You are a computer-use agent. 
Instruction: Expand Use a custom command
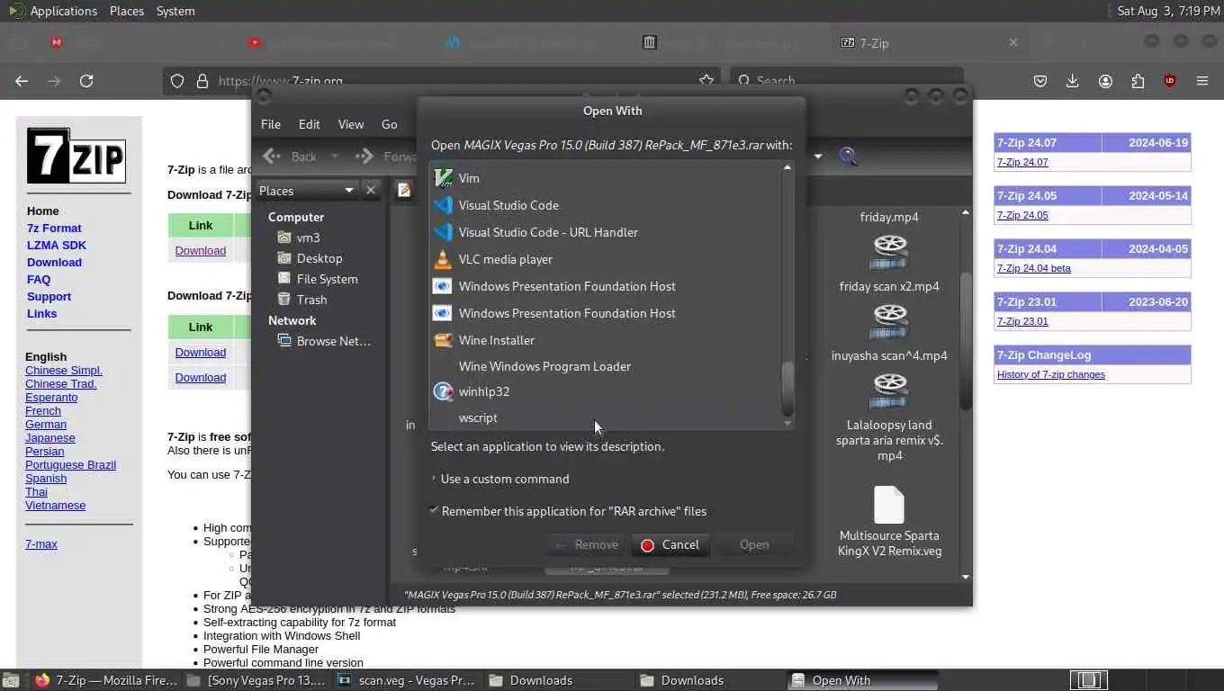(500, 479)
